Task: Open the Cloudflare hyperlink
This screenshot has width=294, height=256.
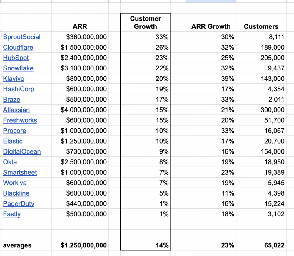Action: [18, 47]
